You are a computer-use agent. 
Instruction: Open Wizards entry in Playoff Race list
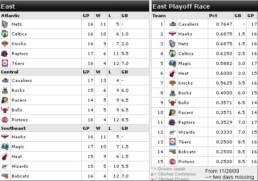(x=186, y=132)
